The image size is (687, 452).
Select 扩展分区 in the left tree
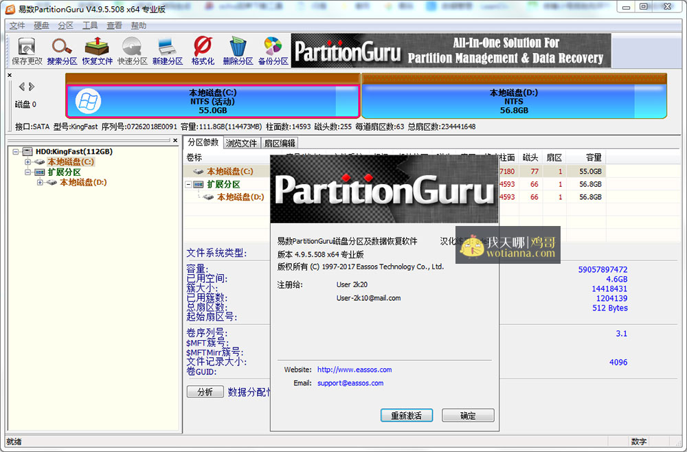[x=64, y=172]
